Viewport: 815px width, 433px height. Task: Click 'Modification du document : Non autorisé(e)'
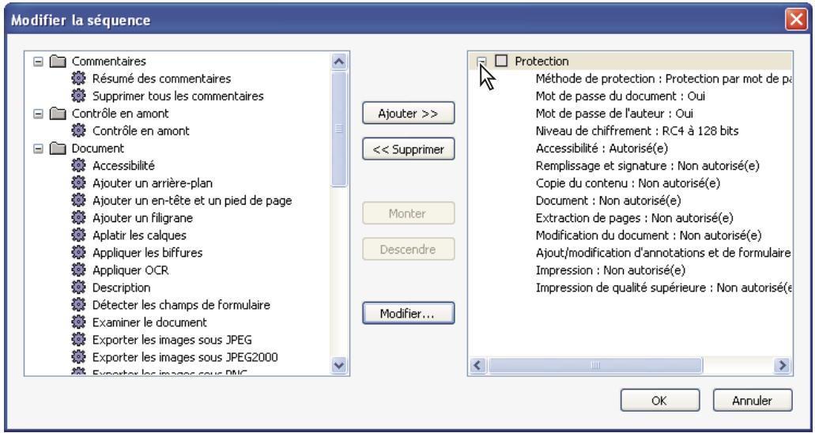click(648, 235)
